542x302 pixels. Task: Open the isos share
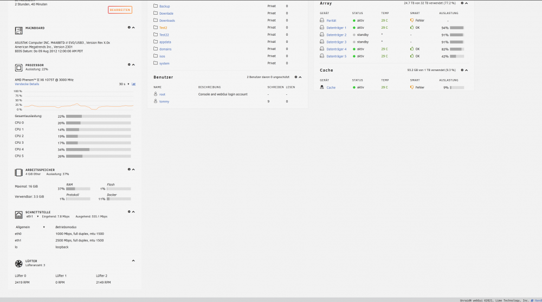(x=162, y=56)
